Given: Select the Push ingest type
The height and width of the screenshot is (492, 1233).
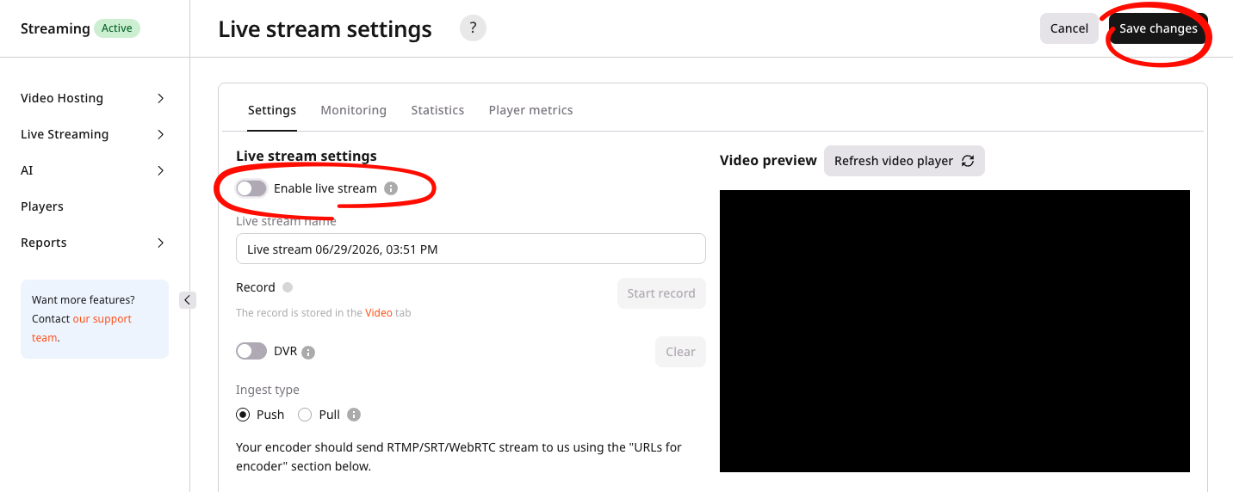Looking at the screenshot, I should click(243, 415).
